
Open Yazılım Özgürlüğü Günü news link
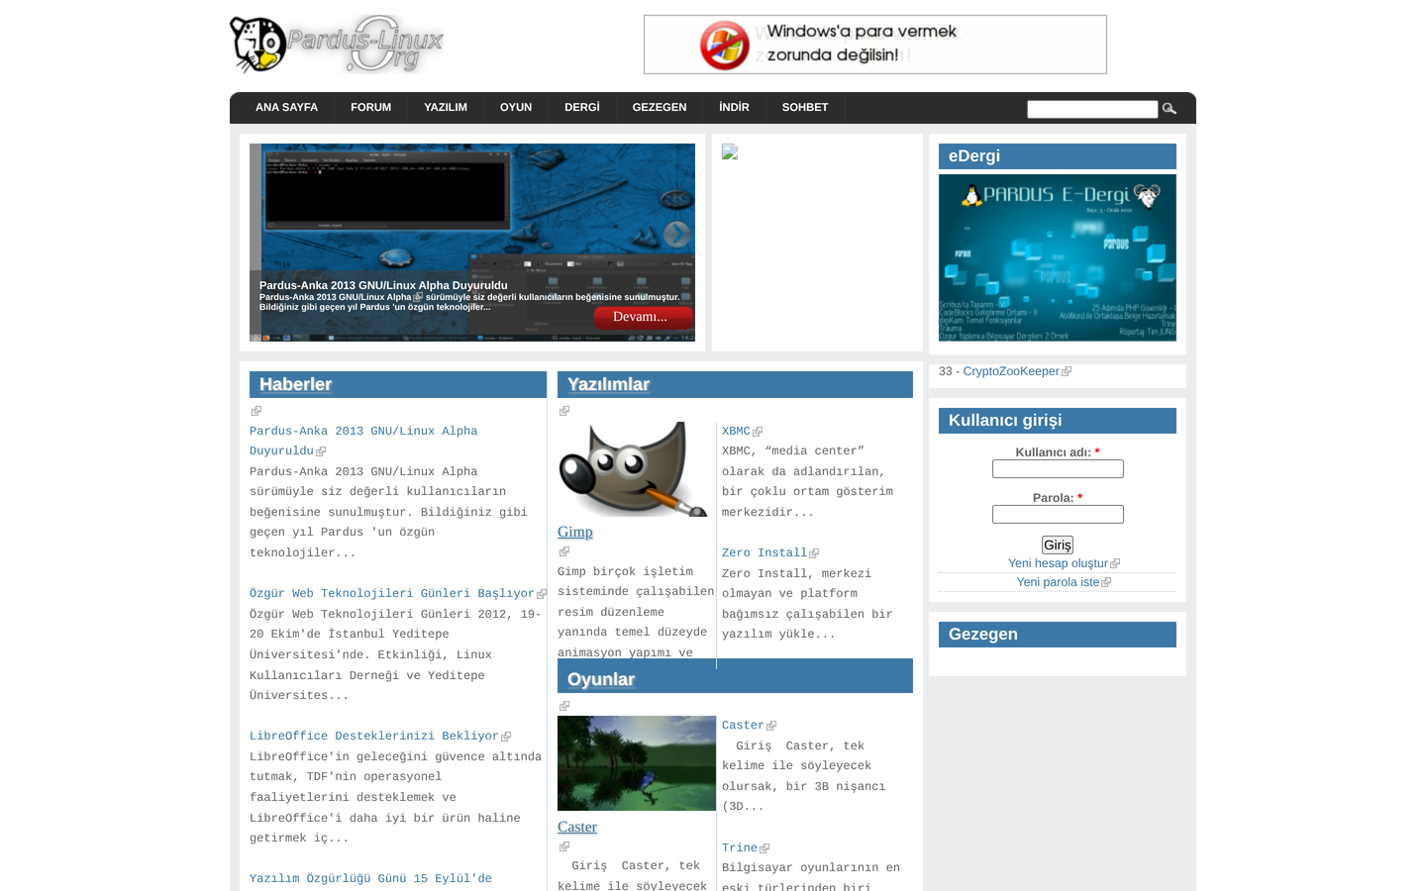click(x=370, y=879)
